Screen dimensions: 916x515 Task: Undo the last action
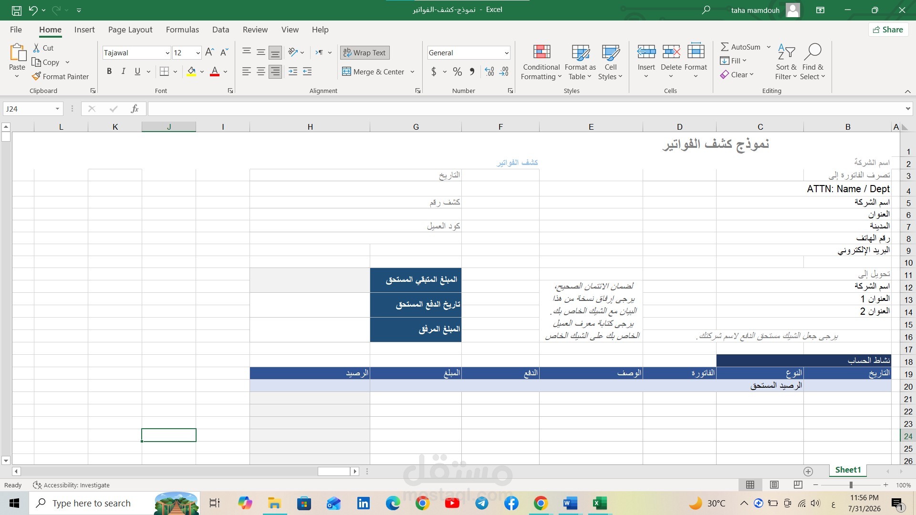tap(32, 10)
